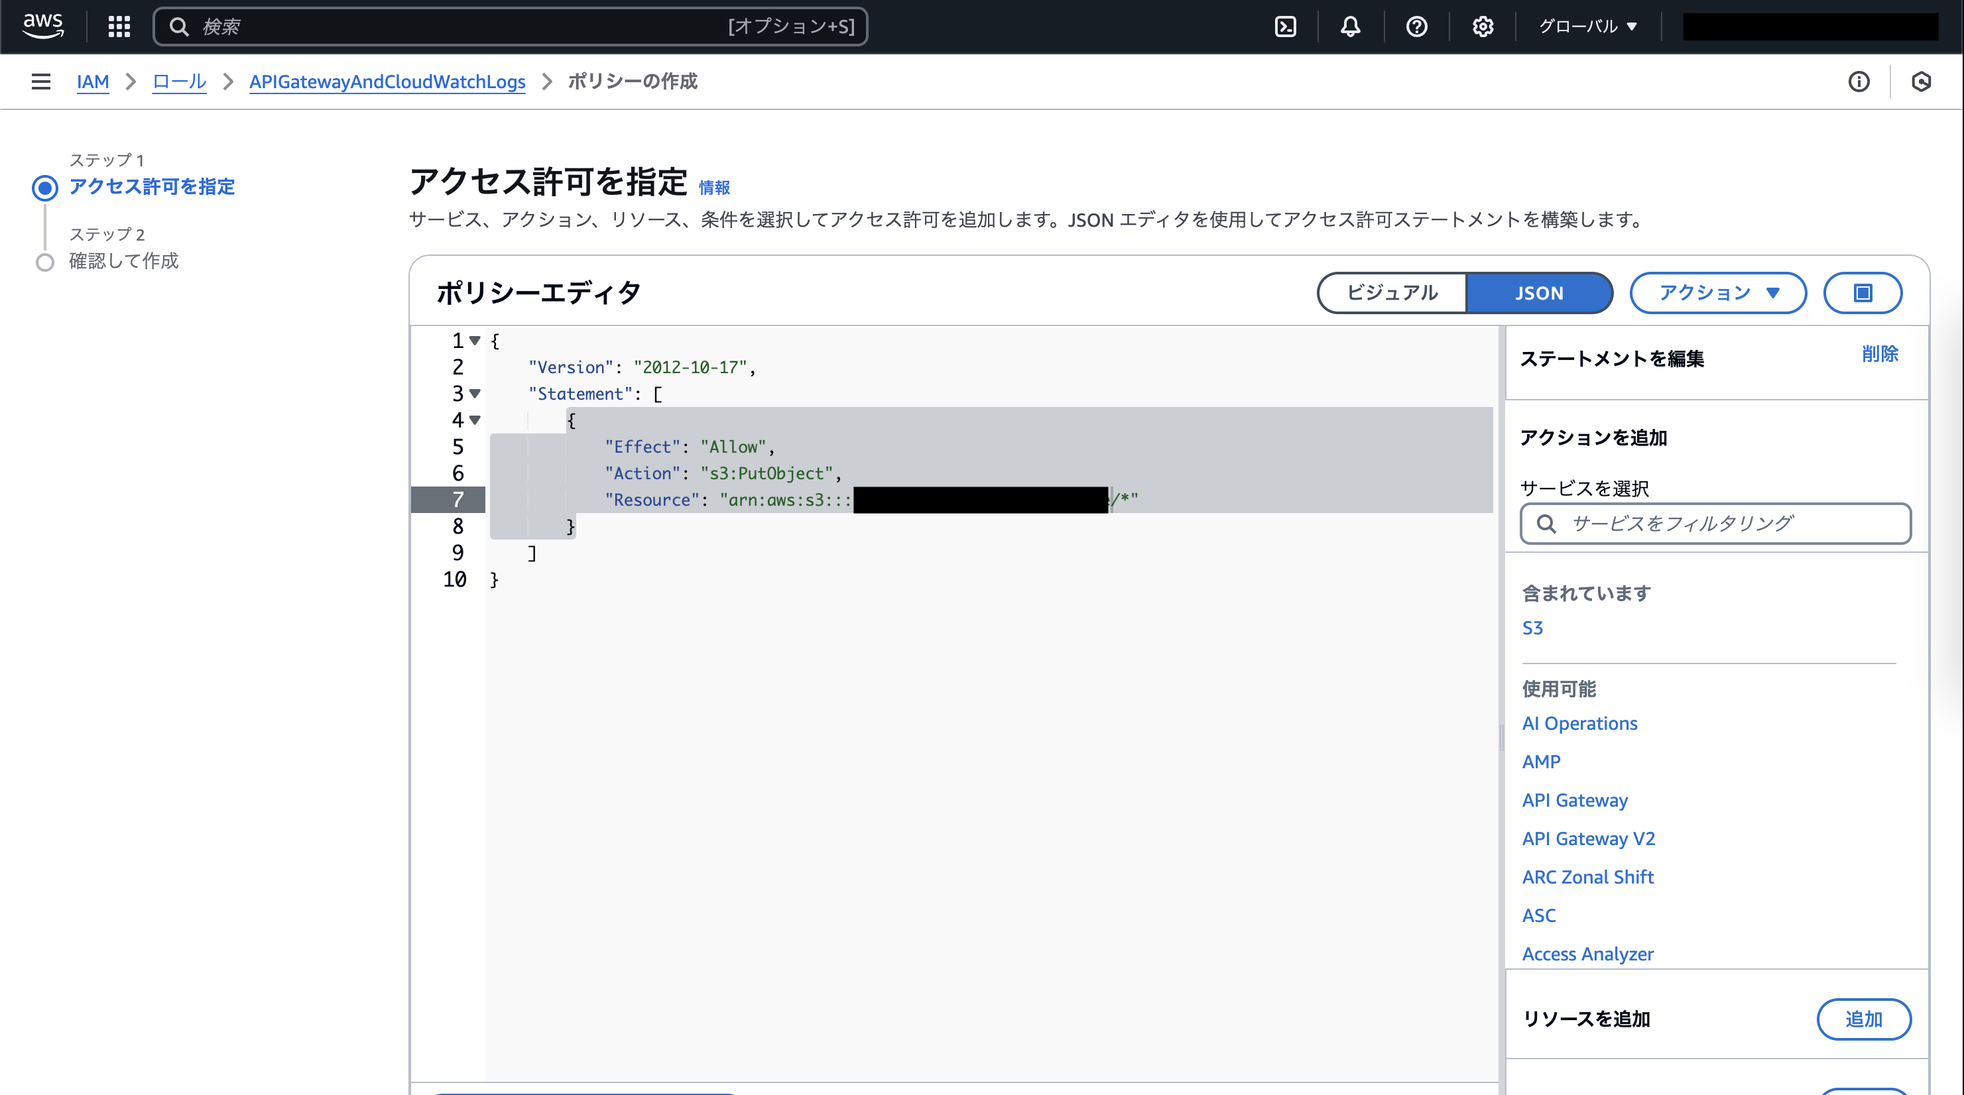Select the S3 included service
1964x1095 pixels.
(x=1532, y=628)
